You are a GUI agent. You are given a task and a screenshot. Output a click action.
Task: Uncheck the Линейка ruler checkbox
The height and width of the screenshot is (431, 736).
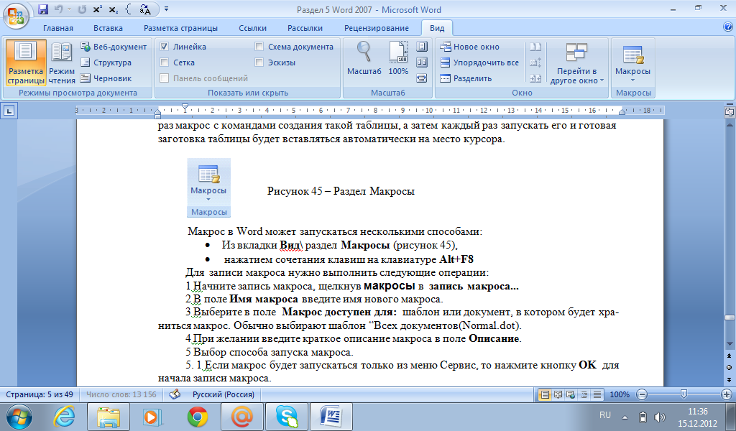(x=165, y=47)
